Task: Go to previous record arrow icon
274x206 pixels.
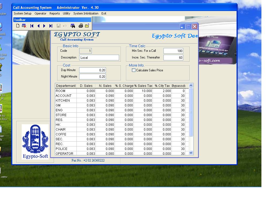Action: [x=39, y=26]
